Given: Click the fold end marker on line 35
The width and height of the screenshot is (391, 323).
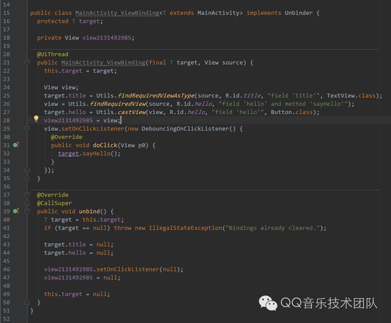Looking at the screenshot, I should (27, 178).
